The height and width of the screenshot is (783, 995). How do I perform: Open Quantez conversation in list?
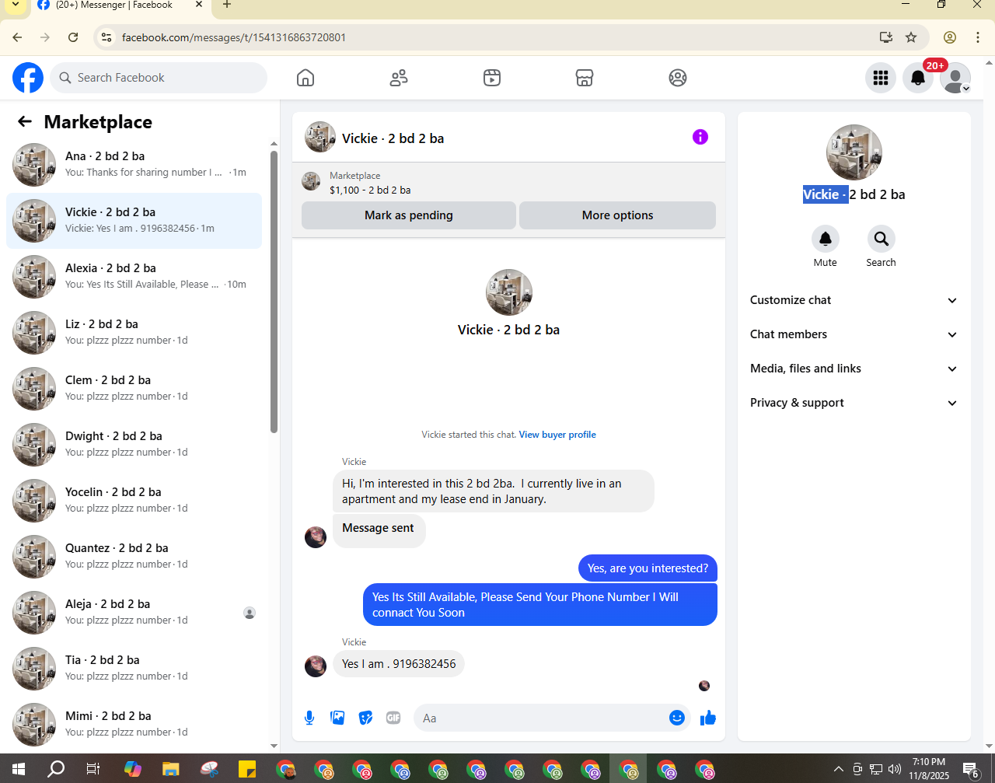coord(134,557)
